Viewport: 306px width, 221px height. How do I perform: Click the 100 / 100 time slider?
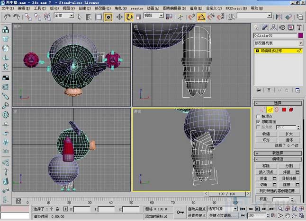[227, 194]
